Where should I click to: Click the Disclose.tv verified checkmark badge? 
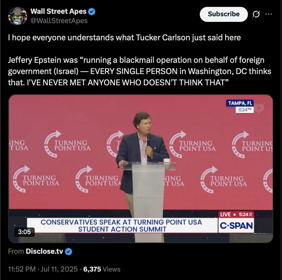click(x=68, y=252)
